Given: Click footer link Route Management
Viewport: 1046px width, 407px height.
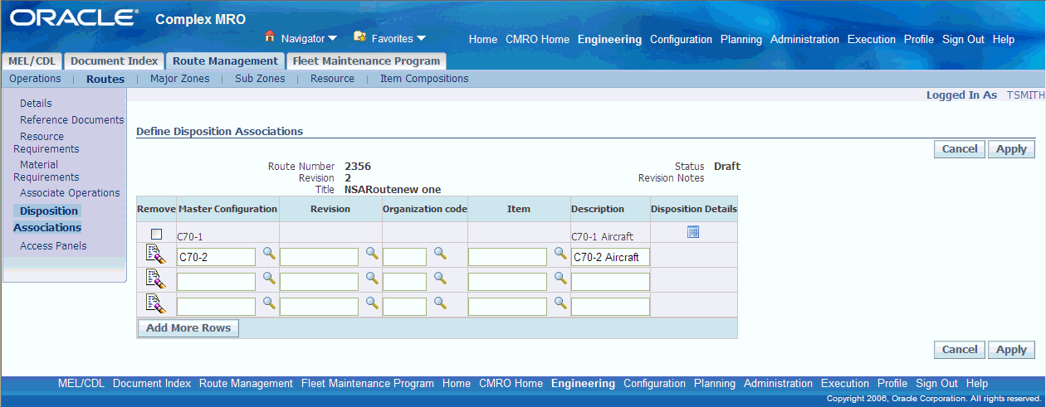Looking at the screenshot, I should tap(246, 383).
